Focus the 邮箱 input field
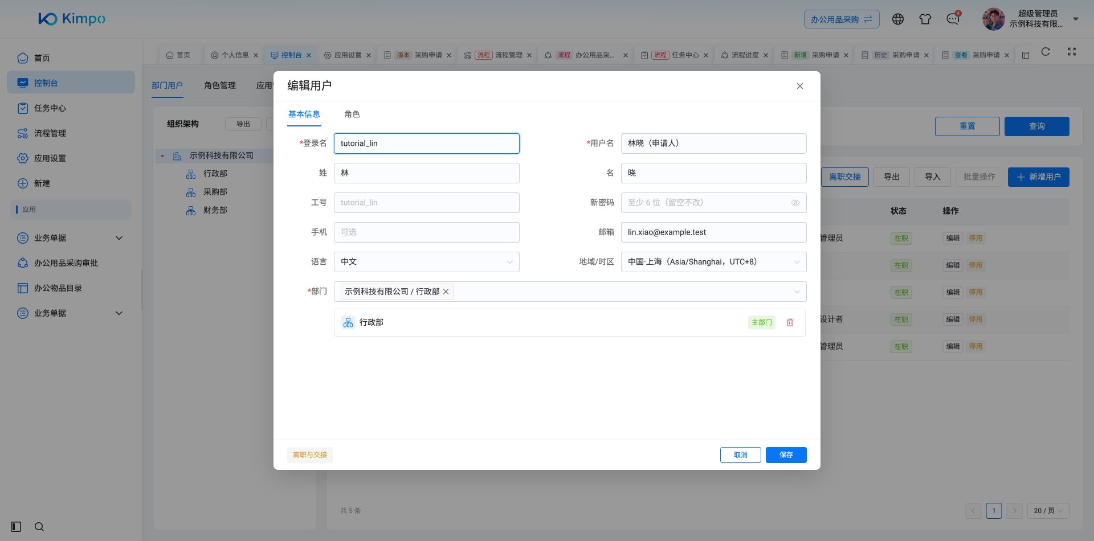This screenshot has height=541, width=1094. (714, 232)
